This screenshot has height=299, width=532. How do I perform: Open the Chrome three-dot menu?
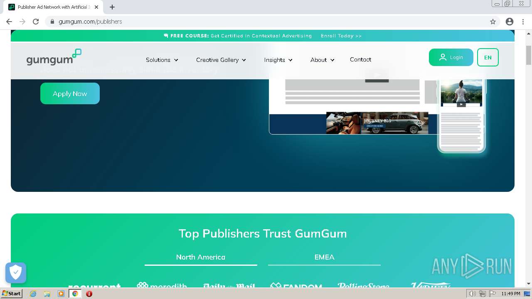pyautogui.click(x=522, y=22)
